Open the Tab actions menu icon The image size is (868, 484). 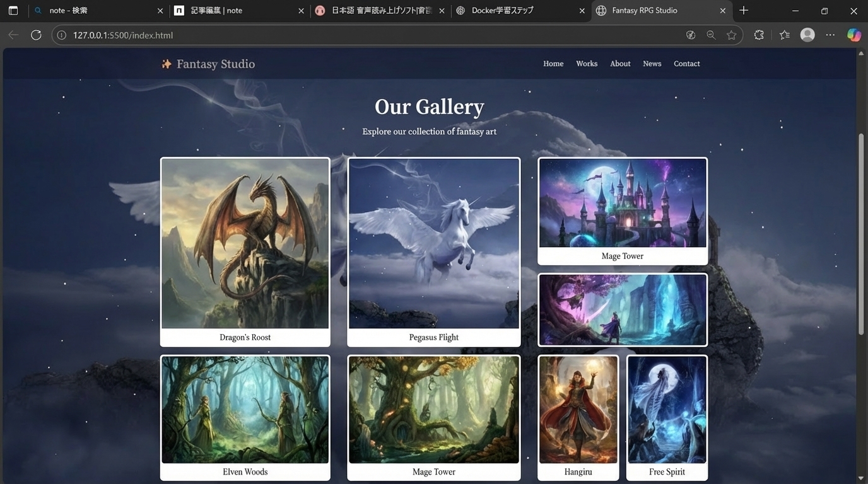coord(13,11)
